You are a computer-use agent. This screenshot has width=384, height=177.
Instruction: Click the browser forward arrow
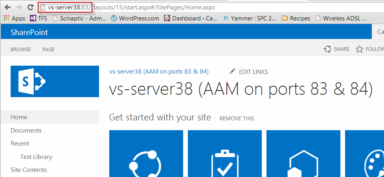pyautogui.click(x=18, y=7)
